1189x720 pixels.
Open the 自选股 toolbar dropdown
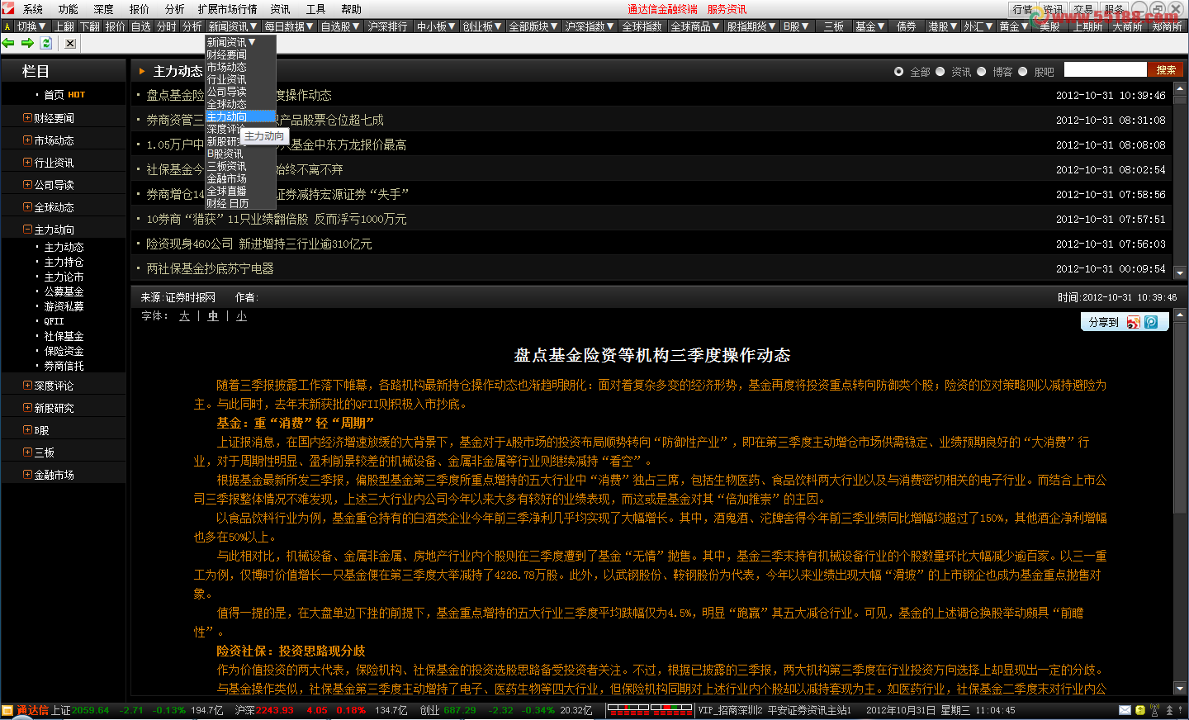click(x=340, y=26)
